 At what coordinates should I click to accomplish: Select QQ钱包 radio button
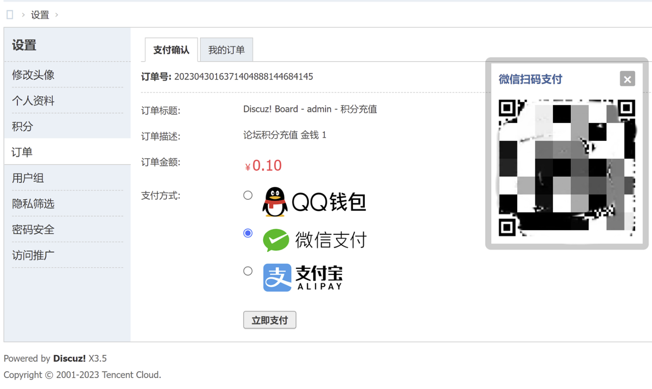248,195
